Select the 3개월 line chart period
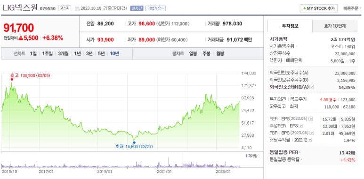This screenshot has width=364, height=179. pyautogui.click(x=64, y=54)
